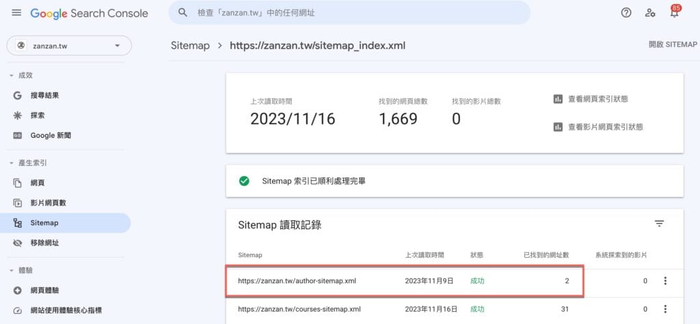Click 2023年11月16日 date cell

tap(431, 309)
